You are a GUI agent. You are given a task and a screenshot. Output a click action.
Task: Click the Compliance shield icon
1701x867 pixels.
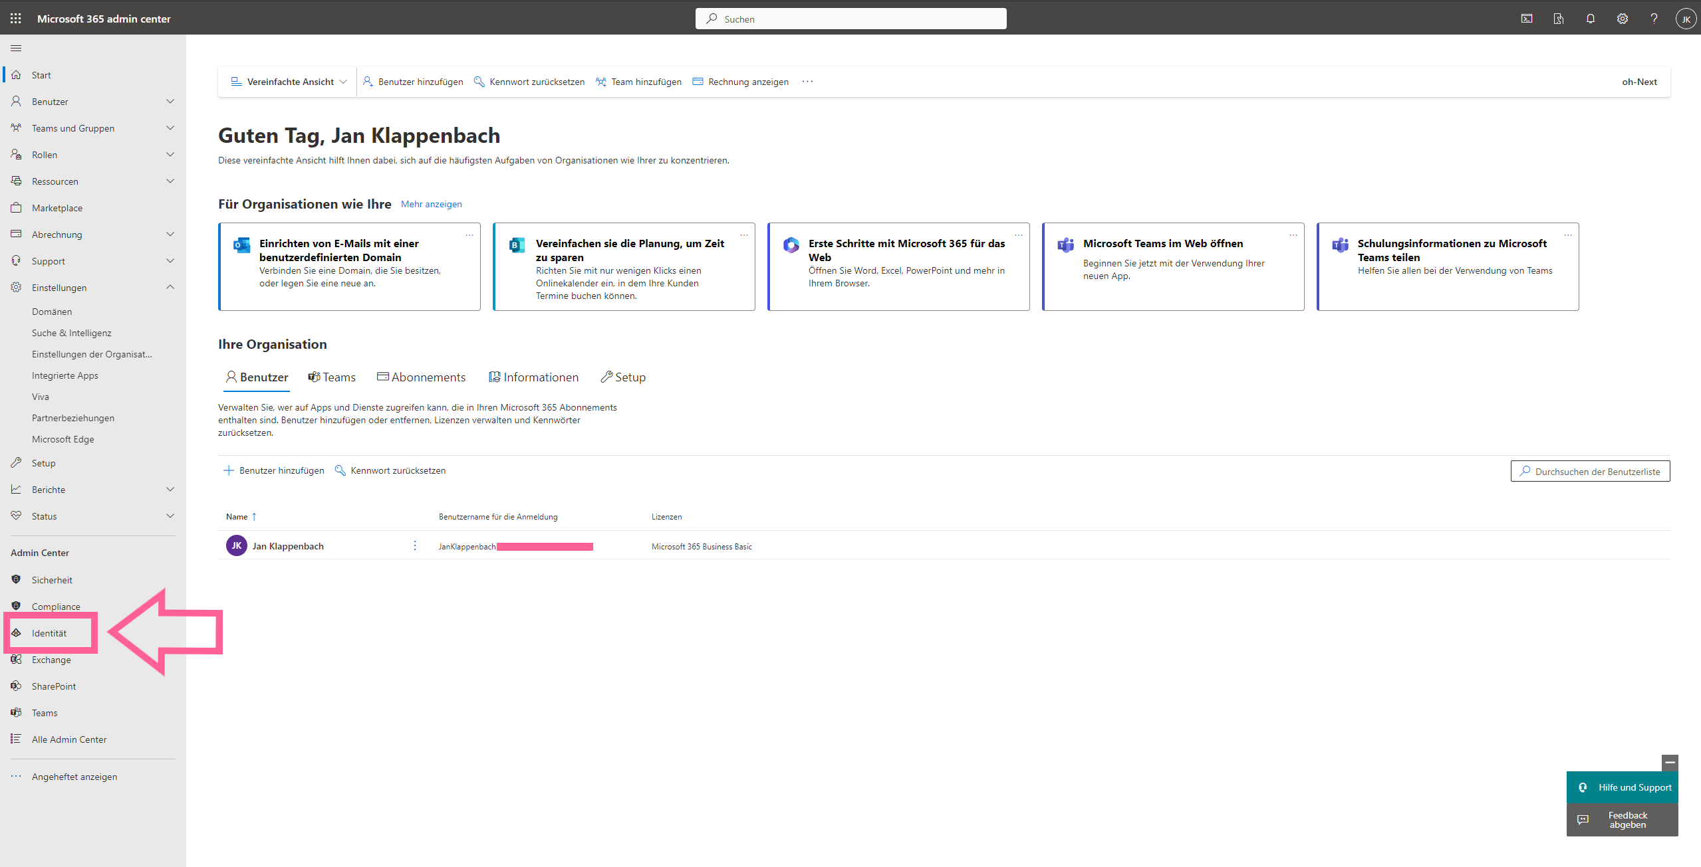[16, 606]
